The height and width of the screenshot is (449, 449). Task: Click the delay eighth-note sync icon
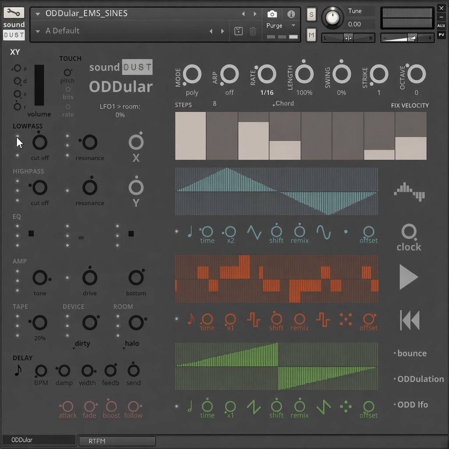18,370
